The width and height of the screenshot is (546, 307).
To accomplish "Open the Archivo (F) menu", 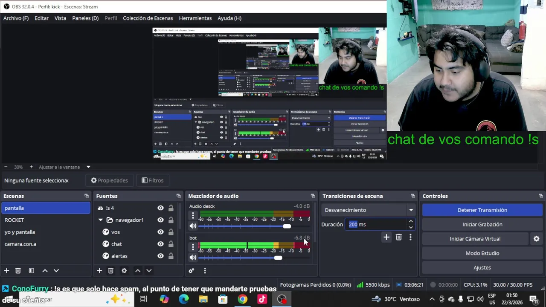I will pyautogui.click(x=16, y=18).
